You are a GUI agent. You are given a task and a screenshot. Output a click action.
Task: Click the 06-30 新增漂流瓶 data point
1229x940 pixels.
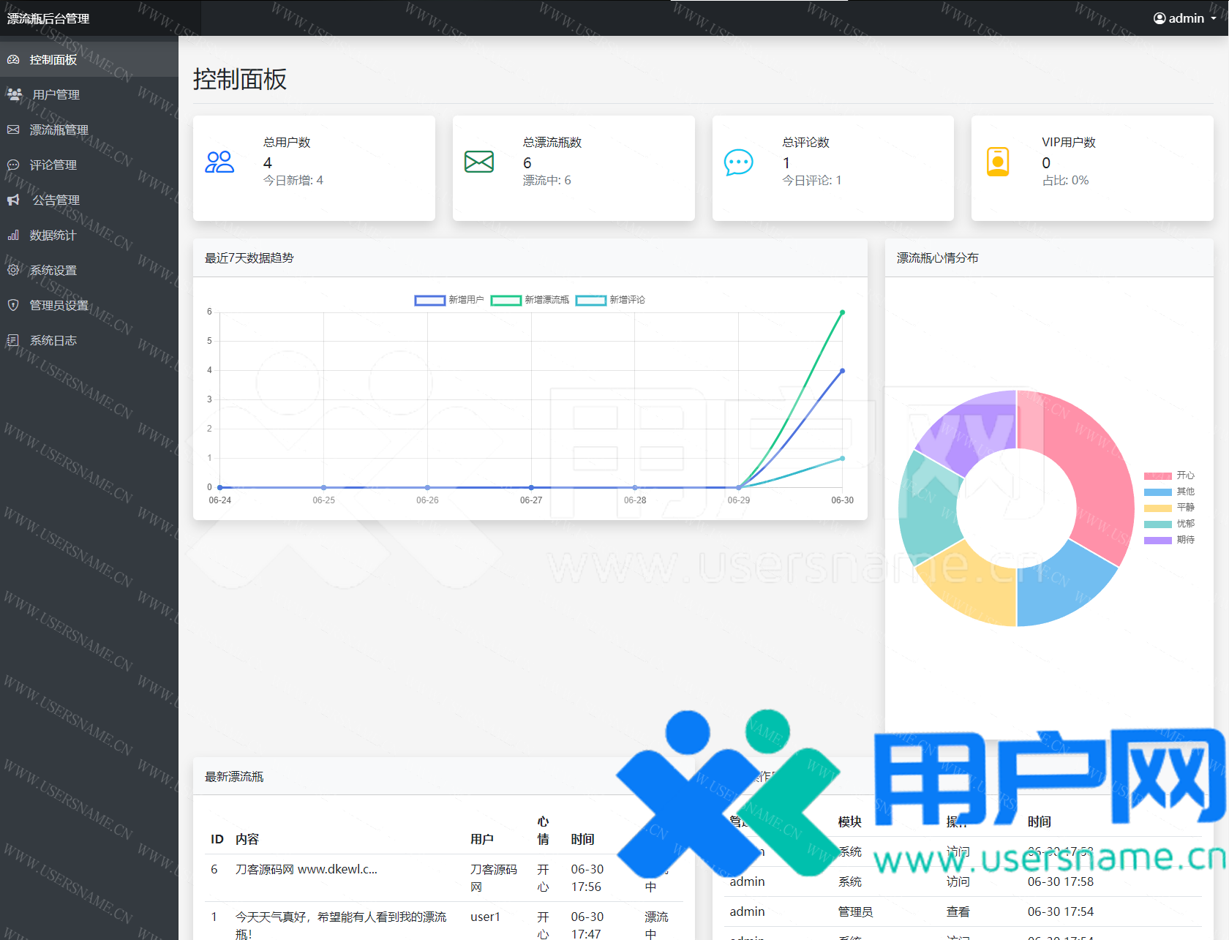point(842,312)
